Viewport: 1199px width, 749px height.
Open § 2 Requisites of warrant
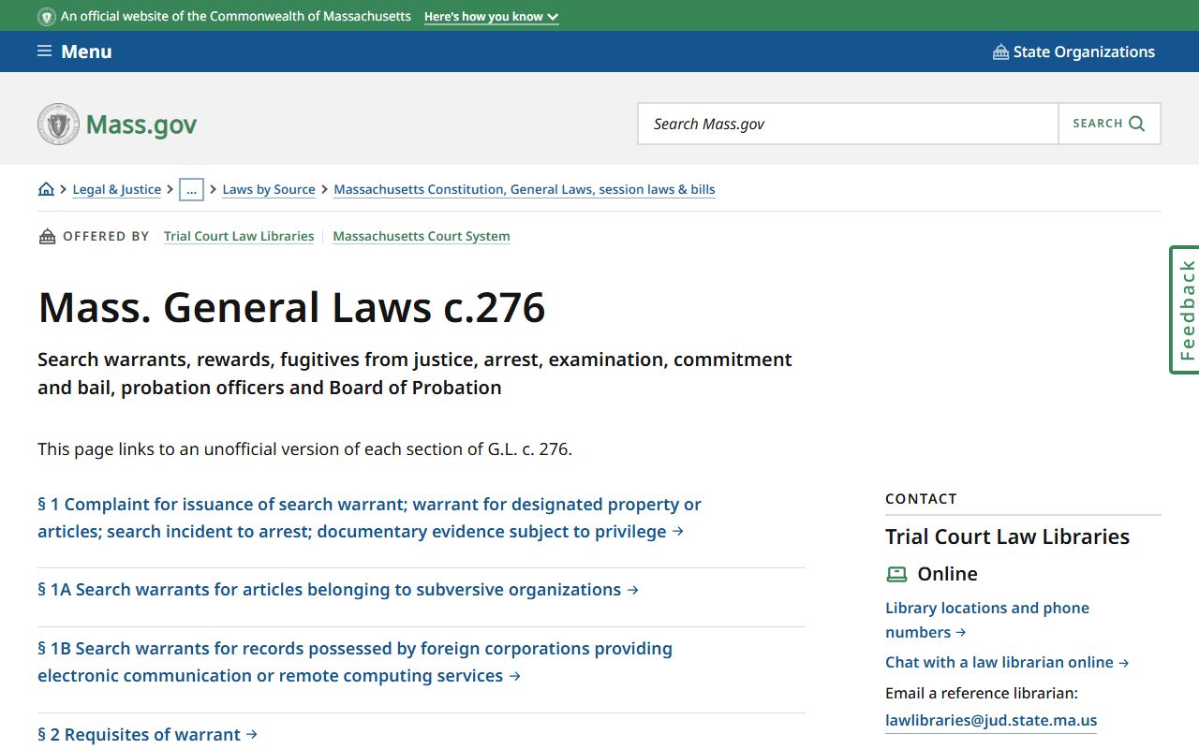click(x=147, y=735)
